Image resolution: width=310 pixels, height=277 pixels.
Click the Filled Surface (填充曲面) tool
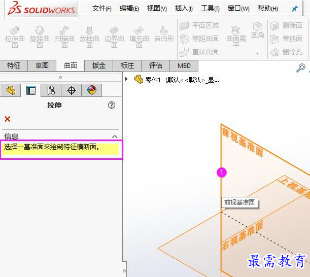(x=139, y=37)
